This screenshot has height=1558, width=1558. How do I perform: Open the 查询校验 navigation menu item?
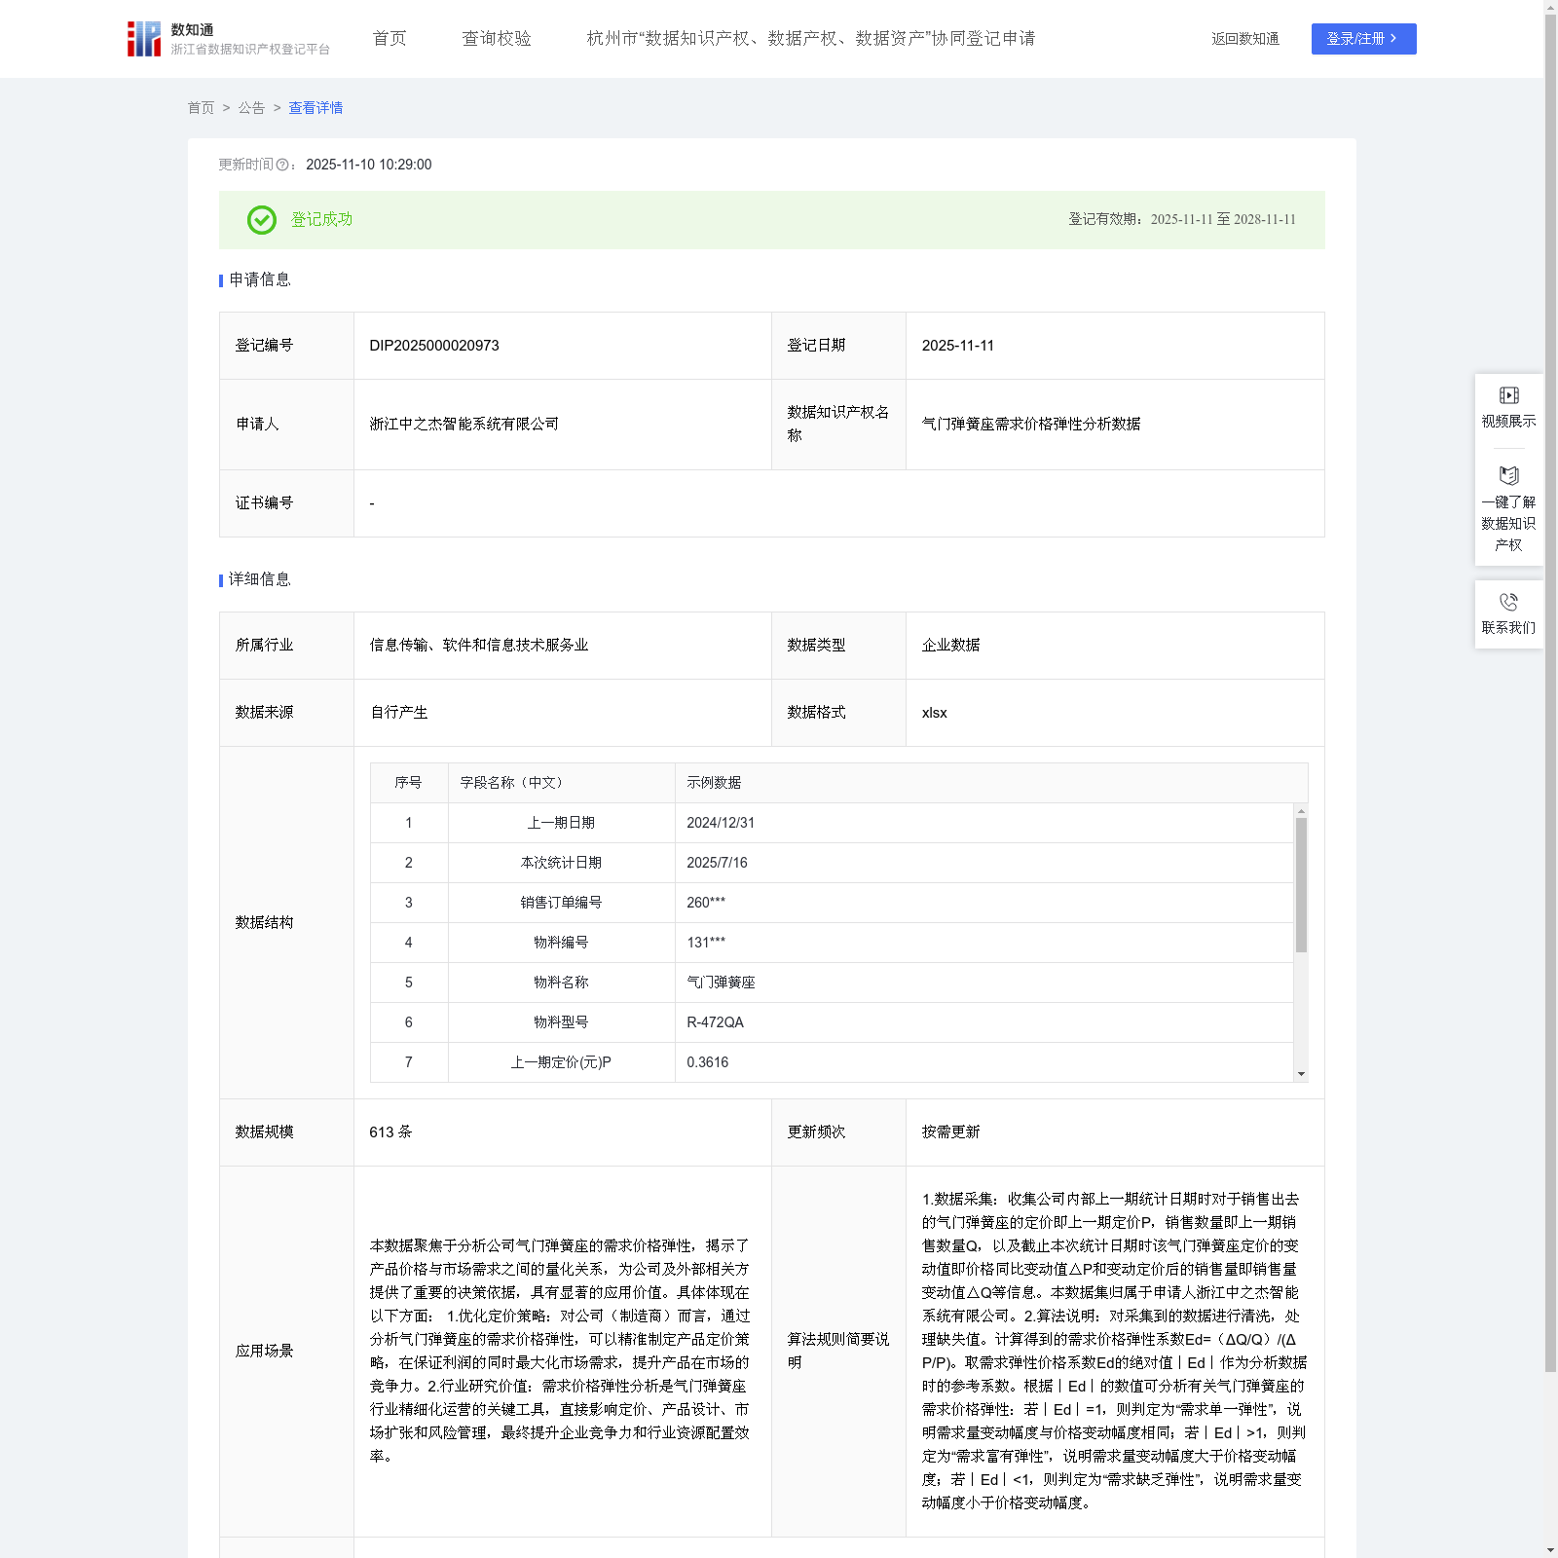497,39
